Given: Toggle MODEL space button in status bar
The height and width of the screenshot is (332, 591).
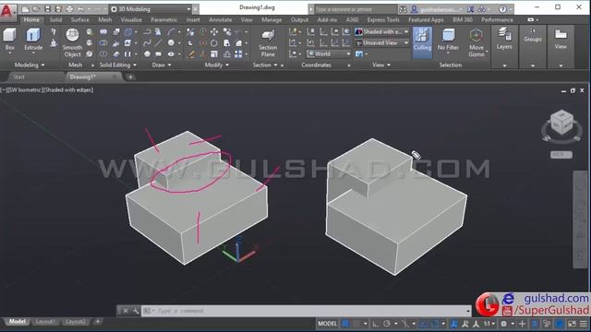Looking at the screenshot, I should [x=327, y=324].
